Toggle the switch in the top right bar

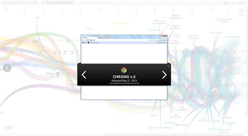[239, 3]
